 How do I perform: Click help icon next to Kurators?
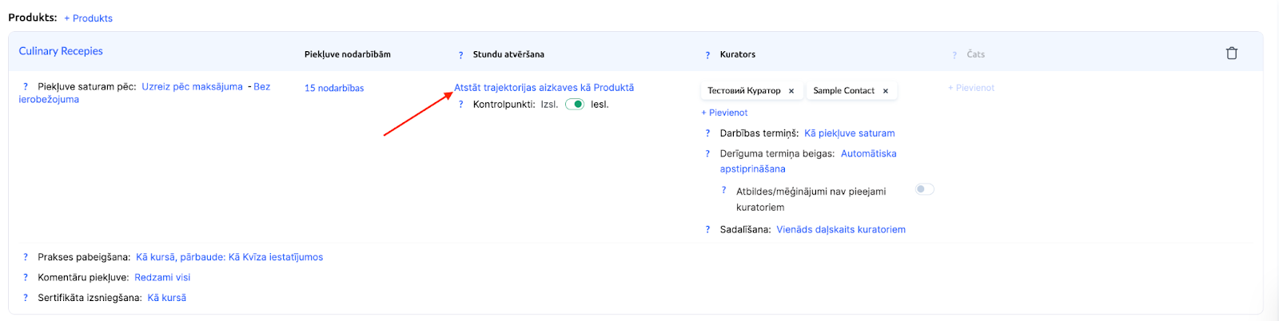pos(707,55)
